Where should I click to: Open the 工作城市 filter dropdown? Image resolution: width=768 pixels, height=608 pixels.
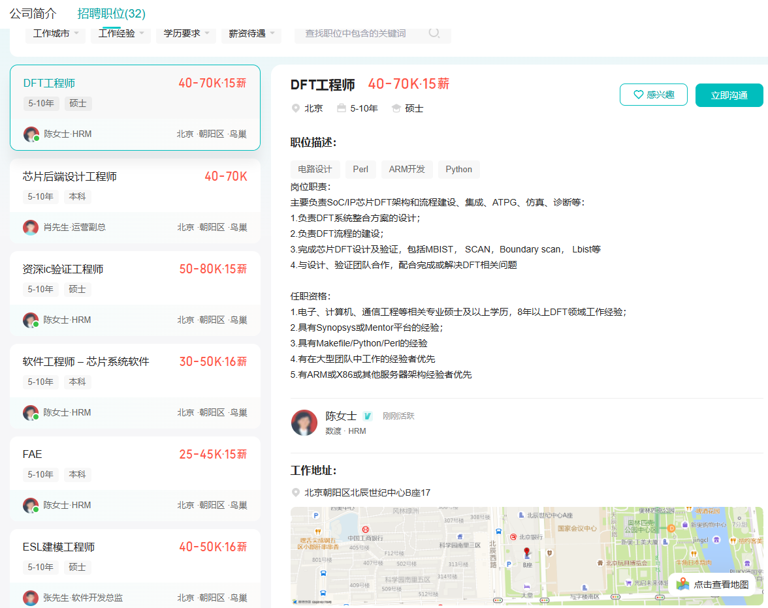click(56, 33)
